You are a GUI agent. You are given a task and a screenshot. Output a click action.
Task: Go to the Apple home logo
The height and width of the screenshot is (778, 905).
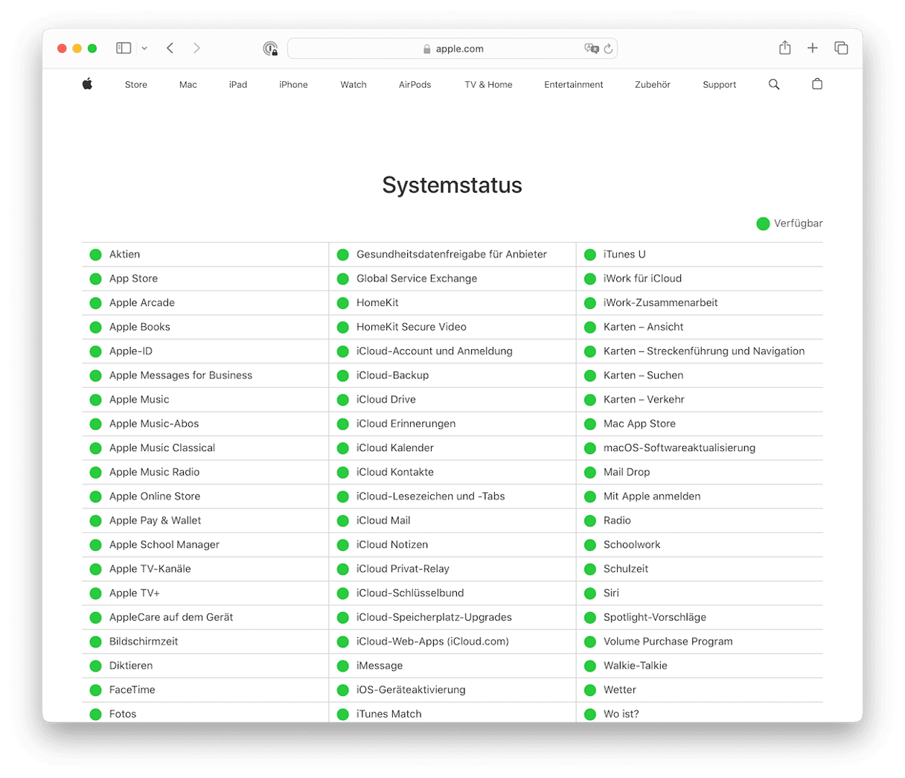point(87,84)
